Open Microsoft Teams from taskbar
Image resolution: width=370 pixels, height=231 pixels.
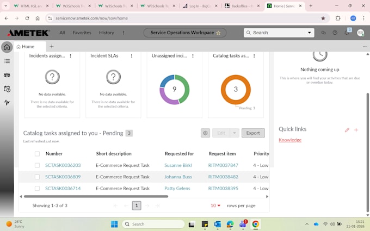[243, 224]
